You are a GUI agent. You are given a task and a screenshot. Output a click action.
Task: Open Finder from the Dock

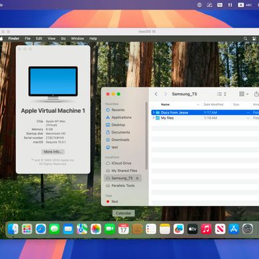(x=13, y=229)
